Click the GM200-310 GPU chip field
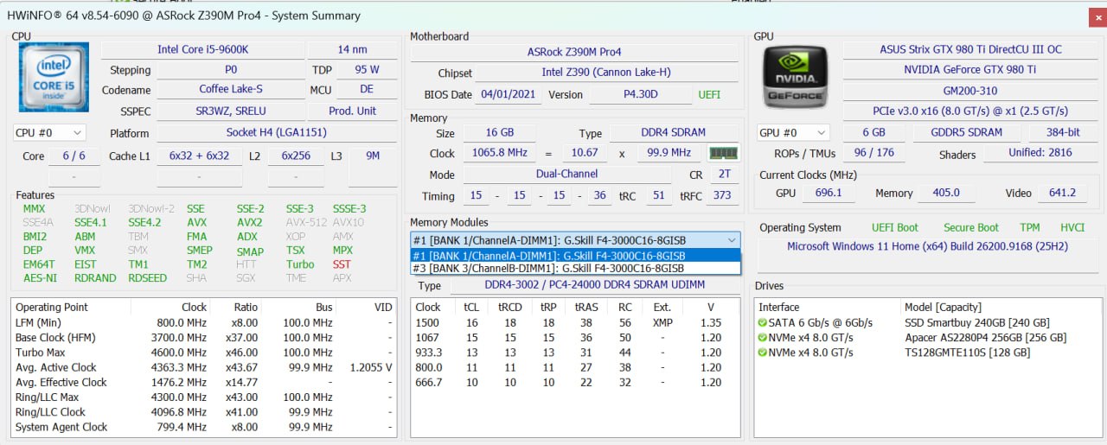This screenshot has width=1107, height=445. [x=970, y=91]
